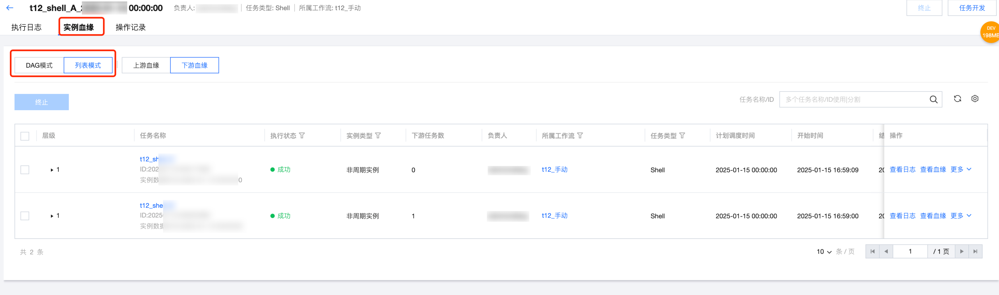Filter by 所属工作流 column funnel icon
Screen dimensions: 999x295
(580, 135)
